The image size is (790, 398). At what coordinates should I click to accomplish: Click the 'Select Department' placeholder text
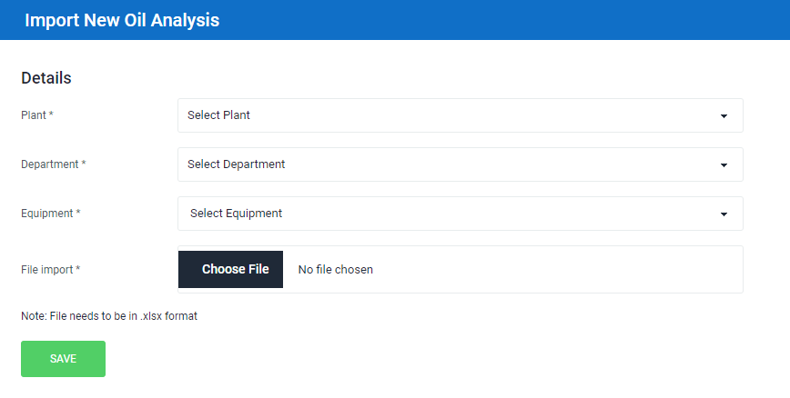click(236, 164)
